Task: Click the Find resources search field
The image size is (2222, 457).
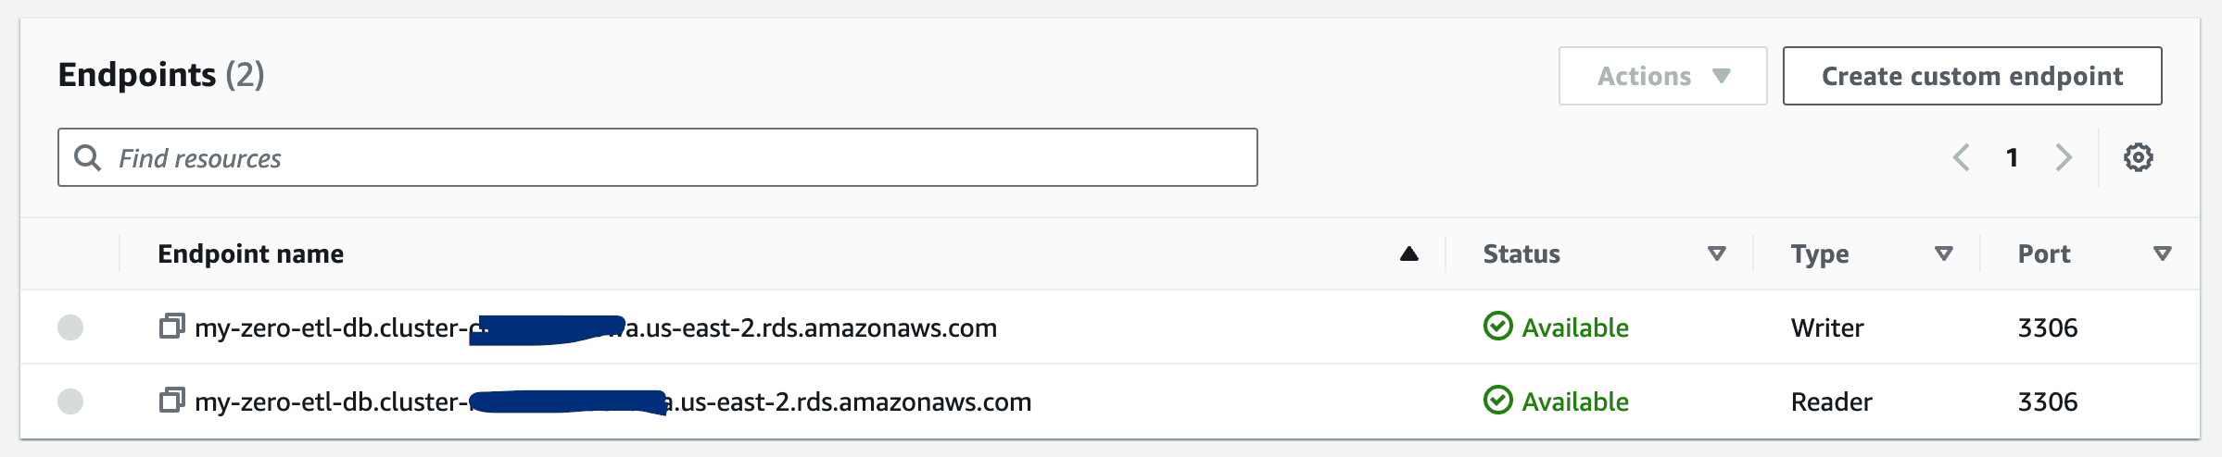Action: click(657, 157)
